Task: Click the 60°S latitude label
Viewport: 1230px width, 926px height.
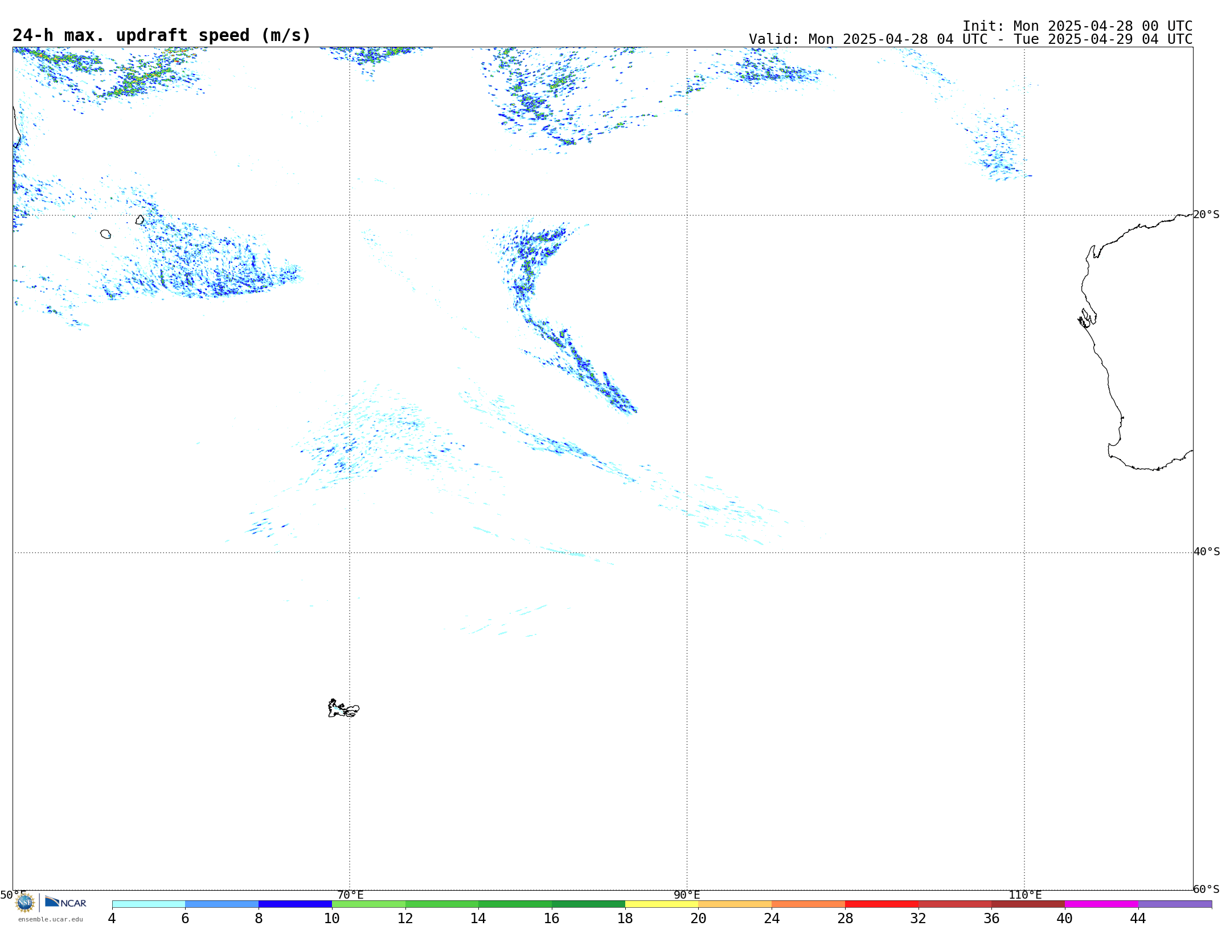Action: (1207, 889)
